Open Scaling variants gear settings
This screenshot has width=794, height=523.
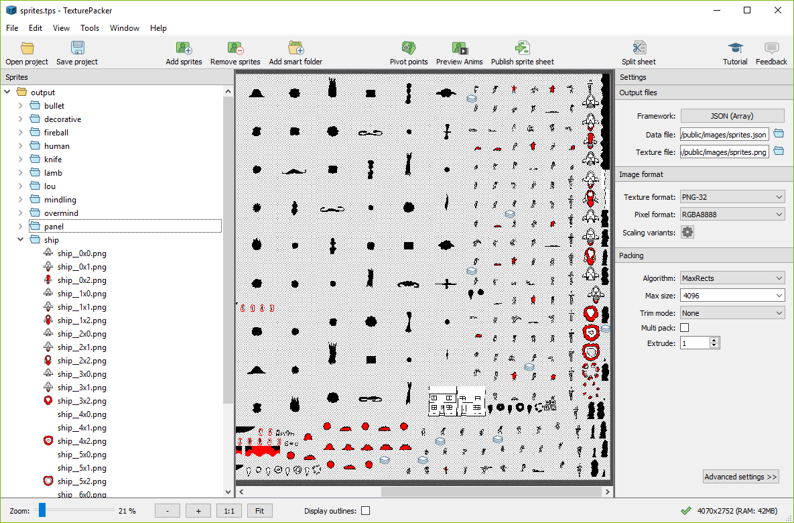(x=687, y=233)
